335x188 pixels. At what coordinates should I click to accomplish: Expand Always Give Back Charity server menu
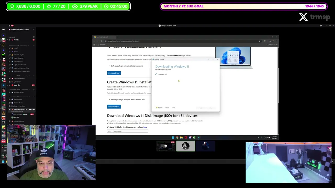pos(34,30)
